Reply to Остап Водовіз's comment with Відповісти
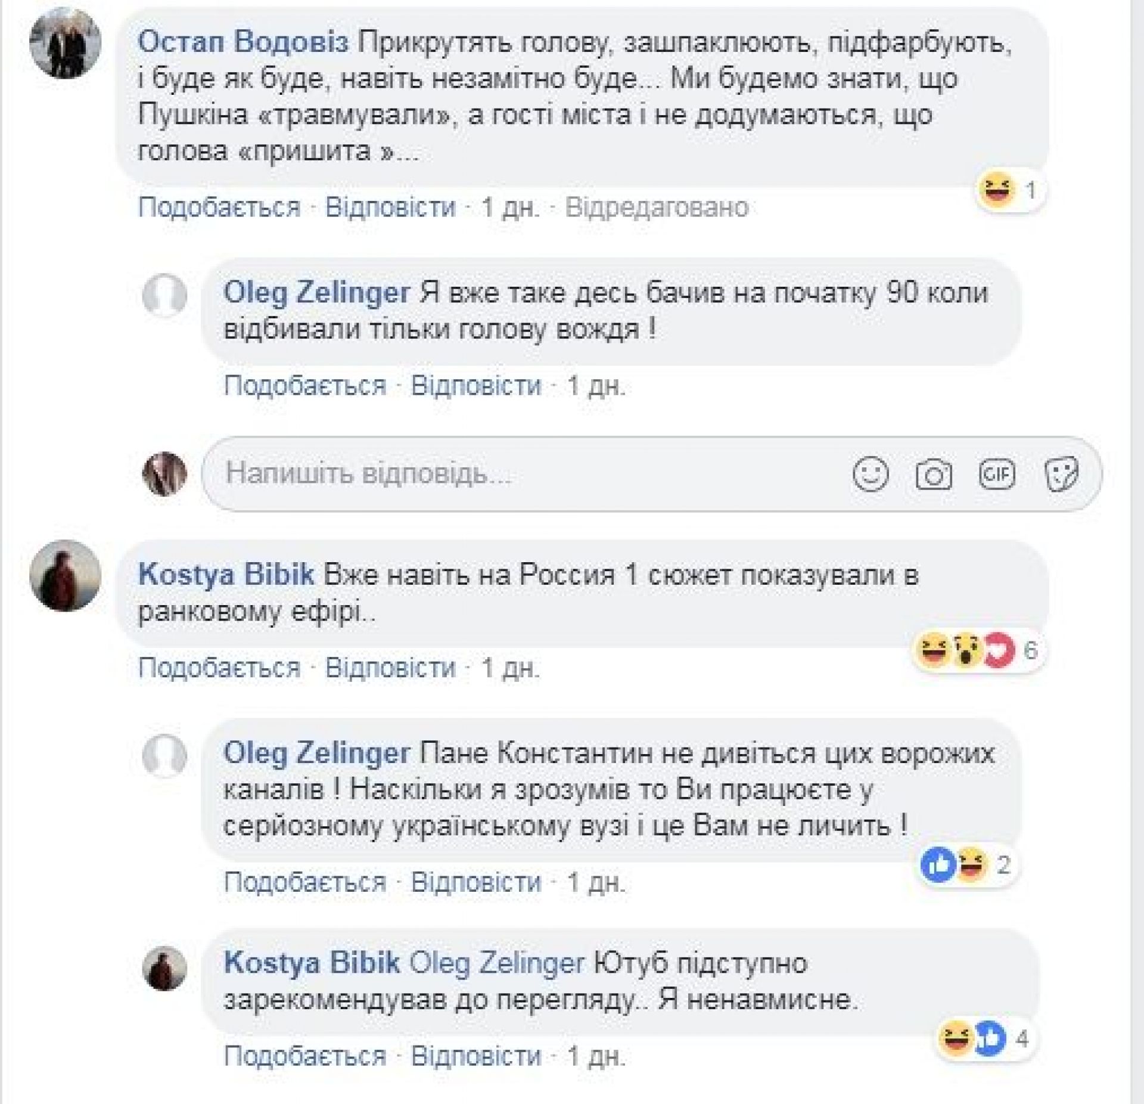The width and height of the screenshot is (1144, 1104). coord(390,207)
